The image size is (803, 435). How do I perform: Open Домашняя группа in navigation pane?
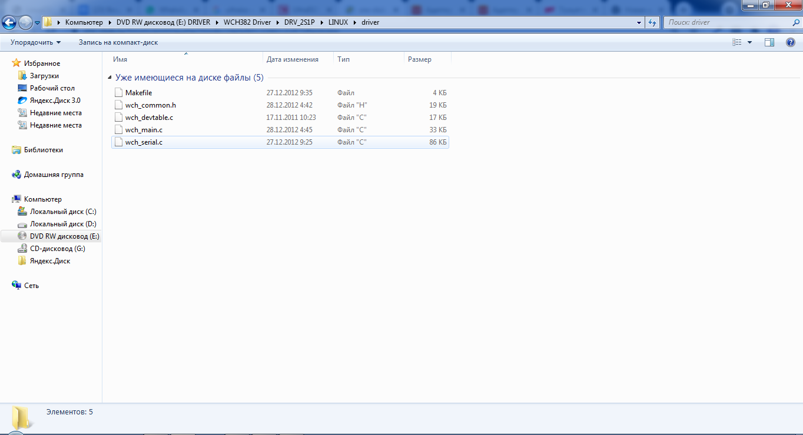coord(54,175)
